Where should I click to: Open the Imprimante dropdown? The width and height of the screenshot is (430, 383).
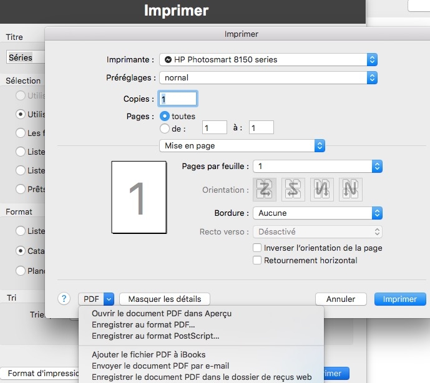coord(268,59)
